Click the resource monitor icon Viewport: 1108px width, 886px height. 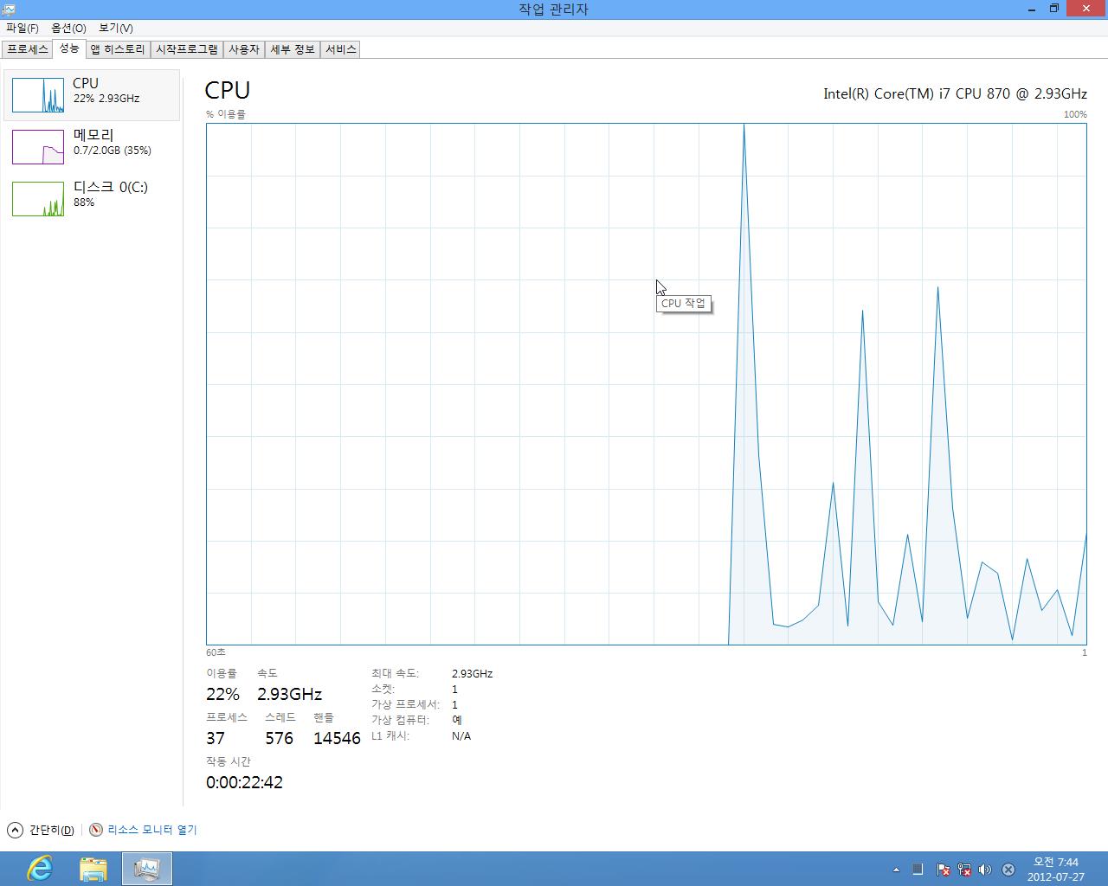pyautogui.click(x=96, y=830)
